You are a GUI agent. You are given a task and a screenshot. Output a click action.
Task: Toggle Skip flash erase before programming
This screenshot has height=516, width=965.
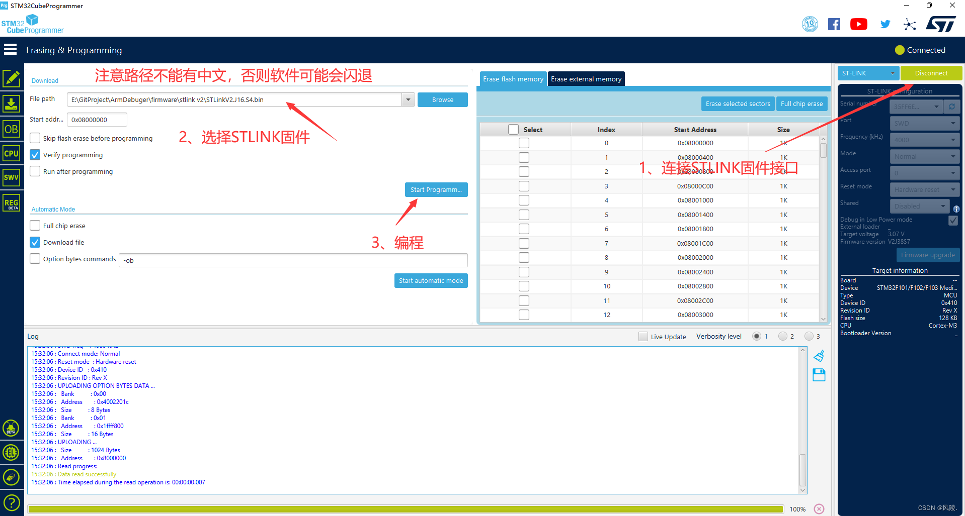point(35,138)
